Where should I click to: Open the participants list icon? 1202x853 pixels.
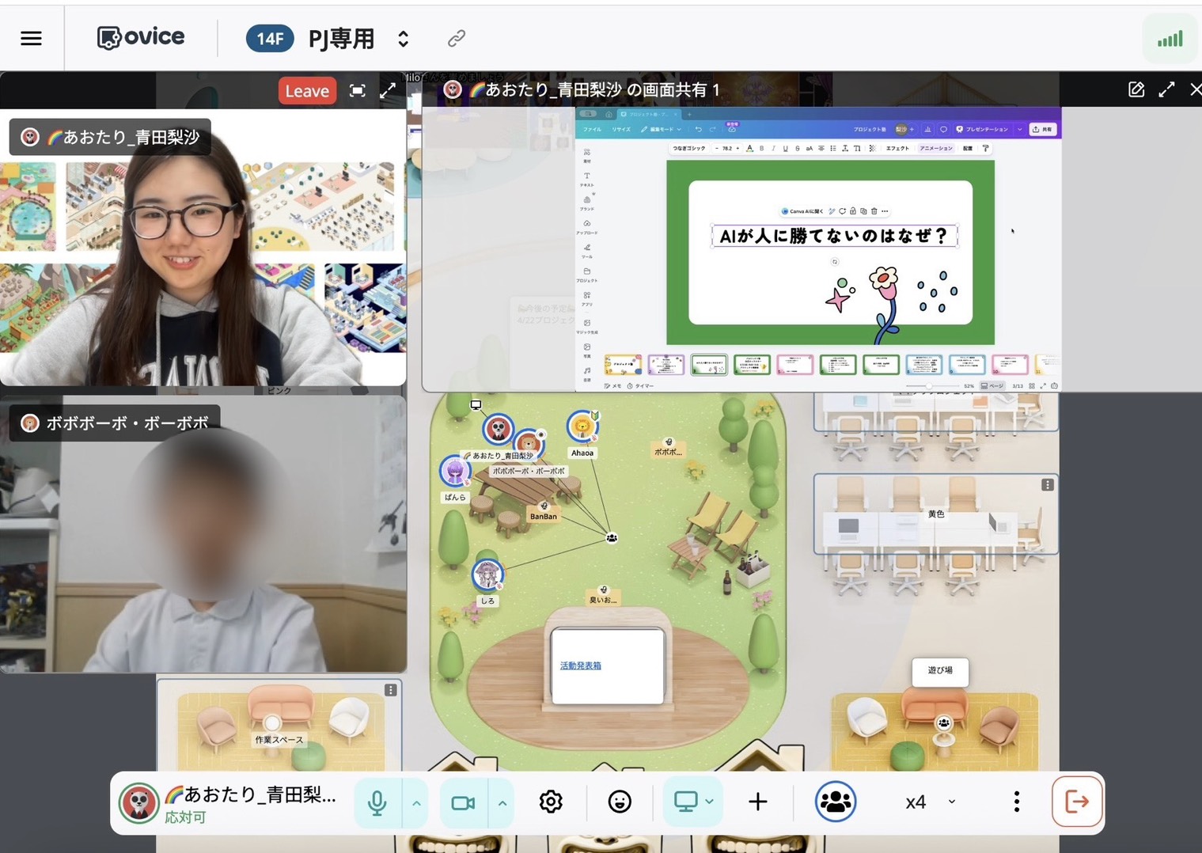(835, 802)
